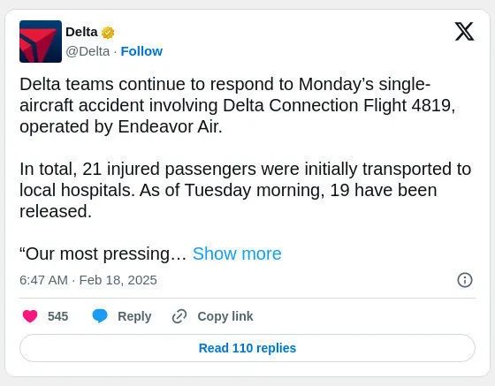
Task: Open the @Delta handle link
Action: click(x=88, y=51)
